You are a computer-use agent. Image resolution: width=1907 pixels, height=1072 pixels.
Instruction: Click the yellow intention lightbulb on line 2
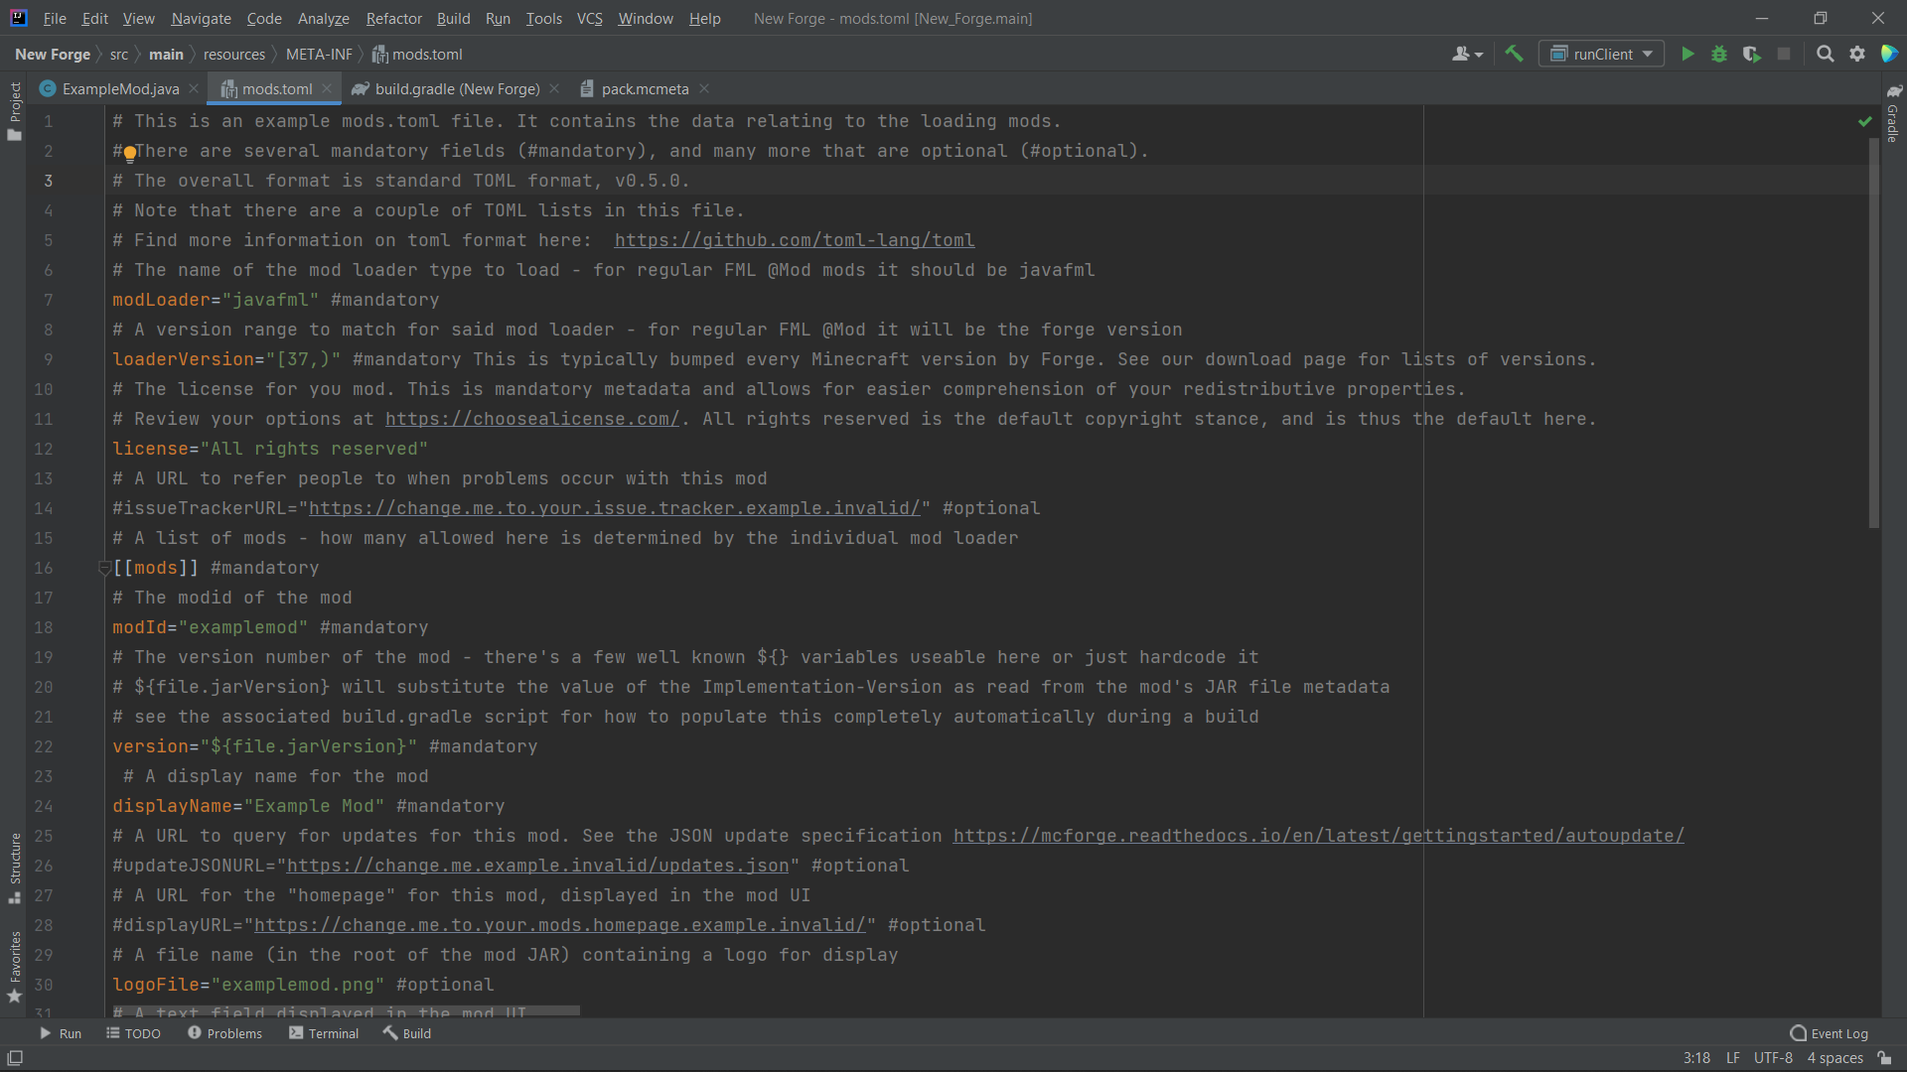coord(129,153)
